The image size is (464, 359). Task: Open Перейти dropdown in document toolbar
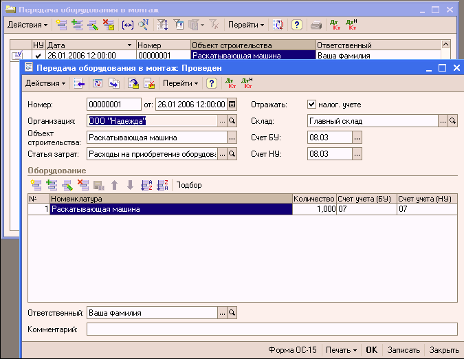(x=179, y=83)
